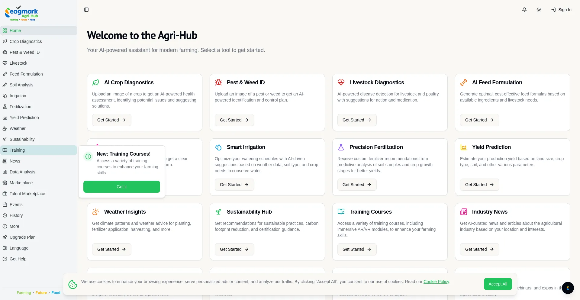
Task: Dismiss the training tooltip with Got it
Action: [x=122, y=187]
